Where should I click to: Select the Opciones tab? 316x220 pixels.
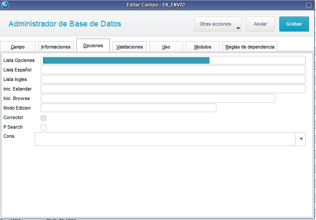pyautogui.click(x=93, y=45)
